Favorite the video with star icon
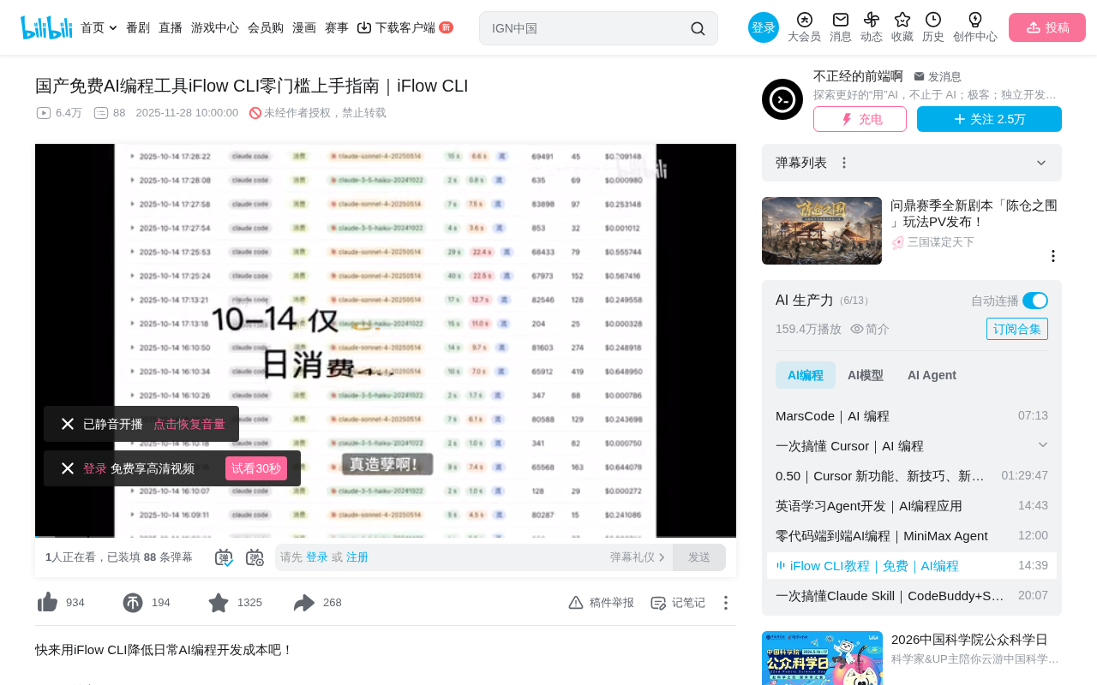 pos(219,603)
